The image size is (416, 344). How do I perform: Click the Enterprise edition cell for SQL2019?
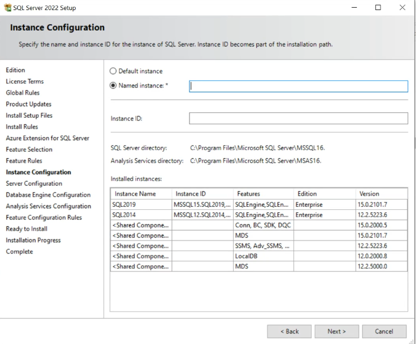click(324, 205)
